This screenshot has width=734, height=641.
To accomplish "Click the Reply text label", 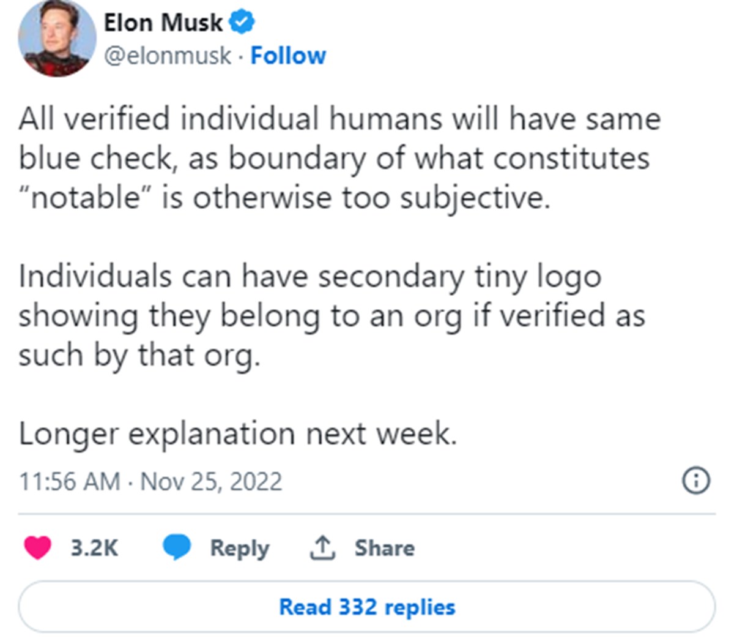I will coord(239,548).
